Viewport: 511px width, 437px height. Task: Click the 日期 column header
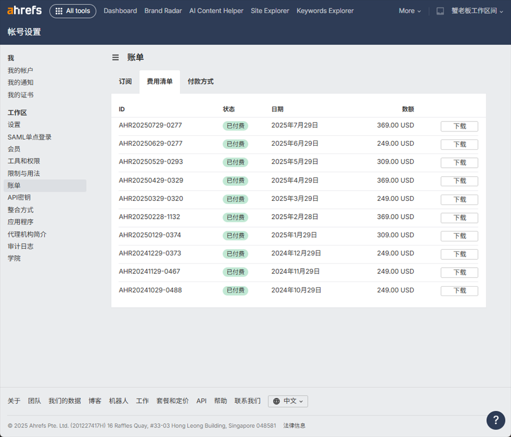click(x=277, y=109)
